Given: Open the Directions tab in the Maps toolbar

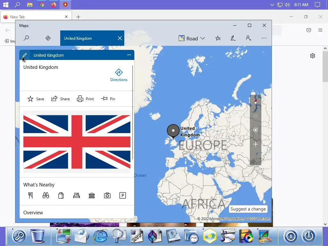Looking at the screenshot, I should [x=48, y=38].
